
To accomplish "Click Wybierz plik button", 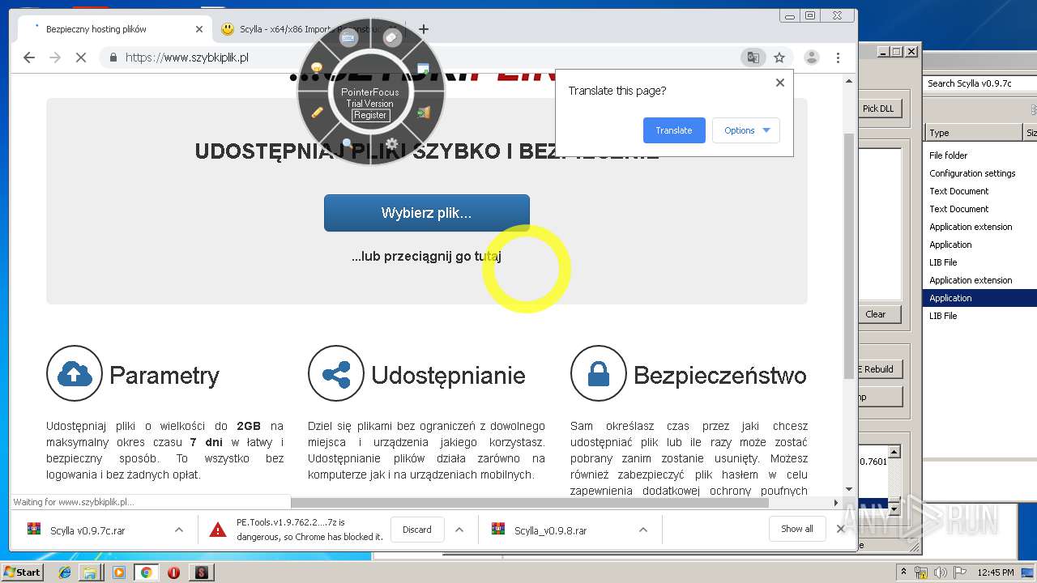I will 427,213.
